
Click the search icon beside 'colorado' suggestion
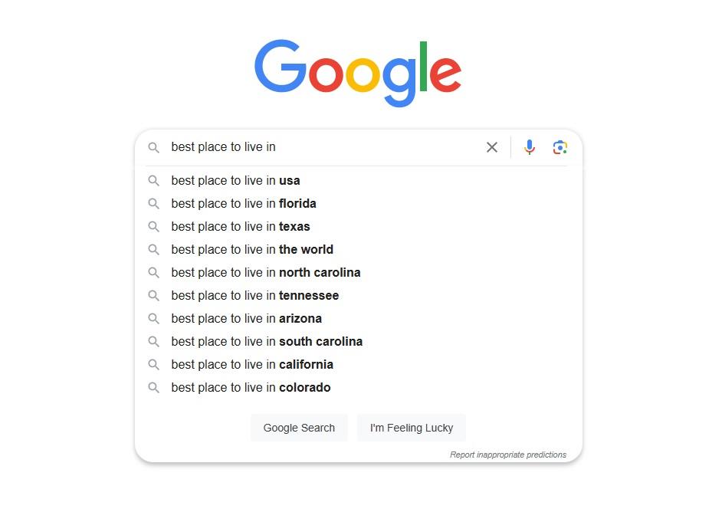[x=154, y=388]
